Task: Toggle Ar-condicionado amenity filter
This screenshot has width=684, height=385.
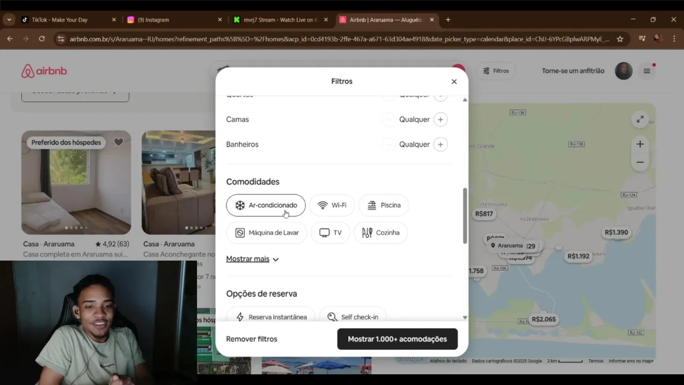Action: pyautogui.click(x=266, y=205)
